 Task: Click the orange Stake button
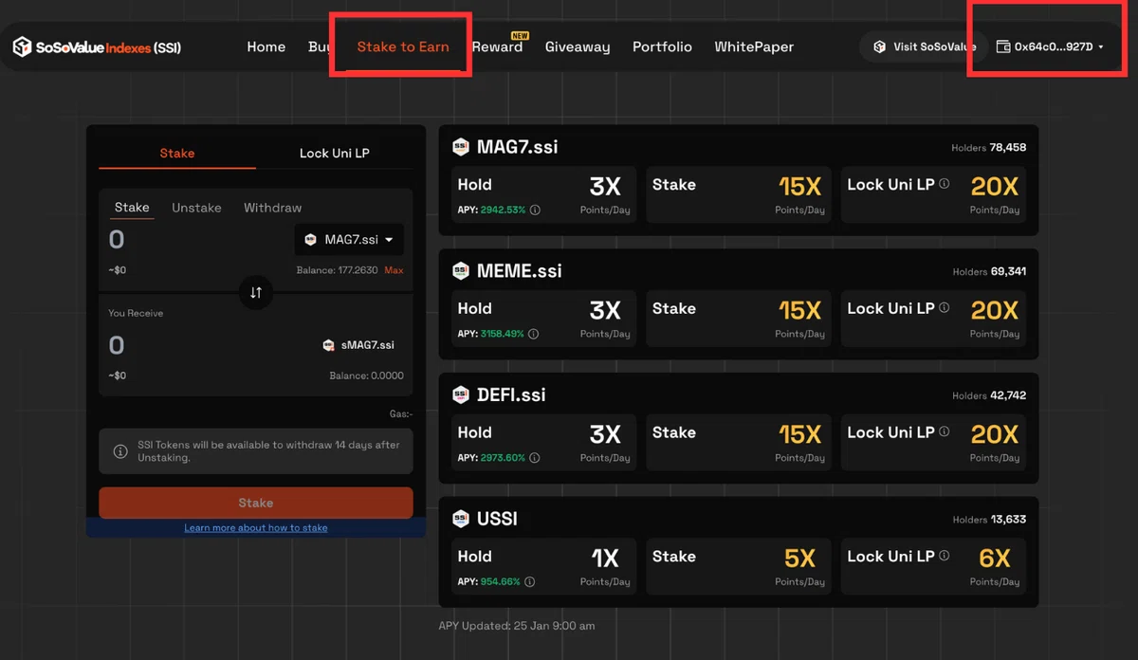coord(256,503)
